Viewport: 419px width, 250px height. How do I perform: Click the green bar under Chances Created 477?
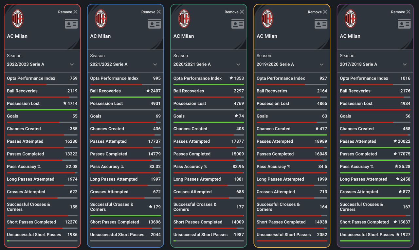click(x=292, y=135)
